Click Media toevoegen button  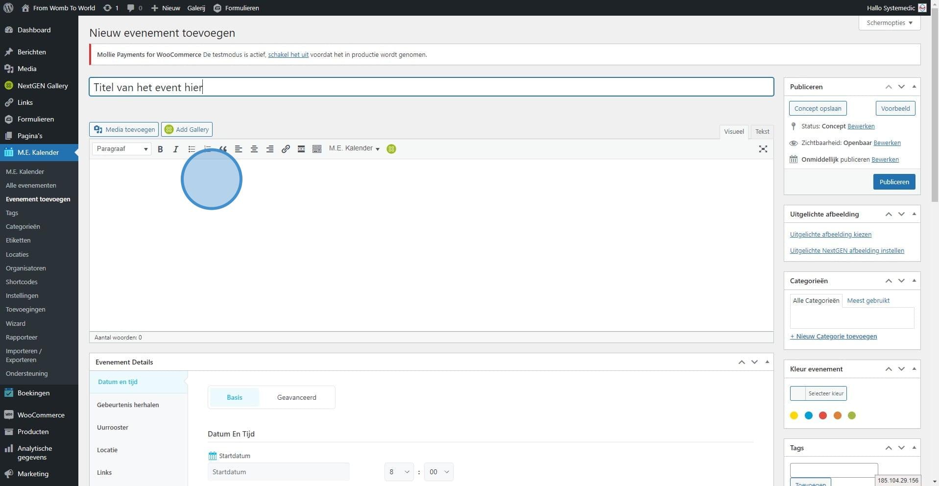(124, 129)
